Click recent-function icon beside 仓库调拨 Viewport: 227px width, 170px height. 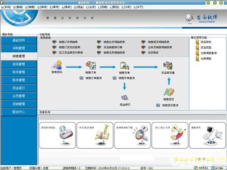[197, 59]
